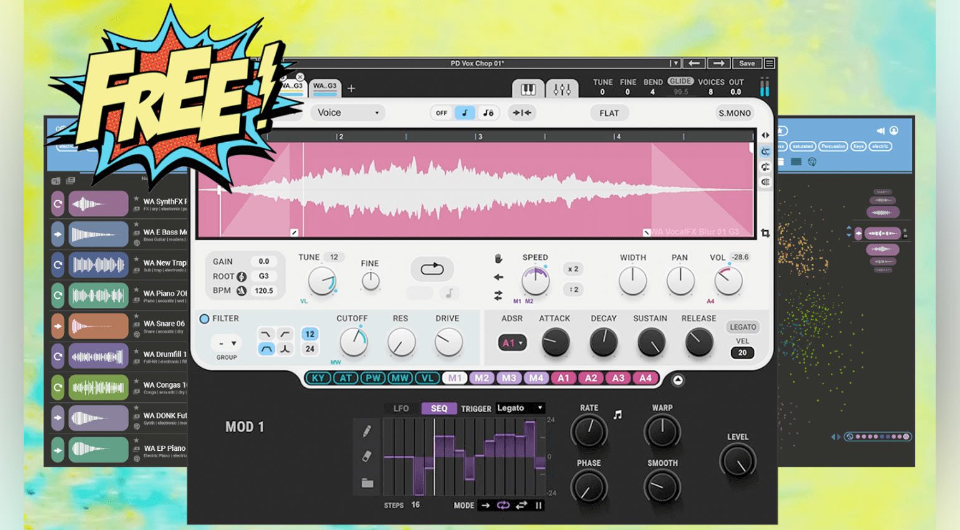
Task: Click the loop playback button
Action: [x=432, y=269]
